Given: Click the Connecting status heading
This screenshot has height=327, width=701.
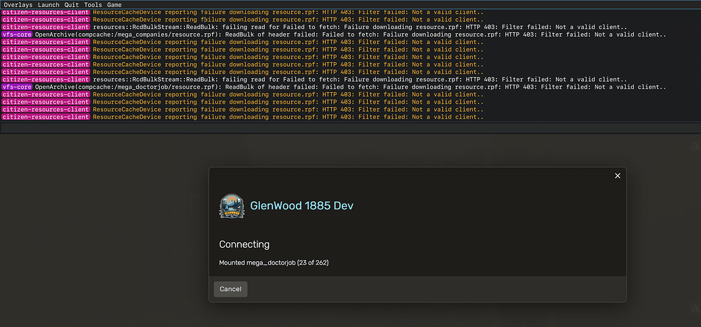Looking at the screenshot, I should [x=244, y=244].
